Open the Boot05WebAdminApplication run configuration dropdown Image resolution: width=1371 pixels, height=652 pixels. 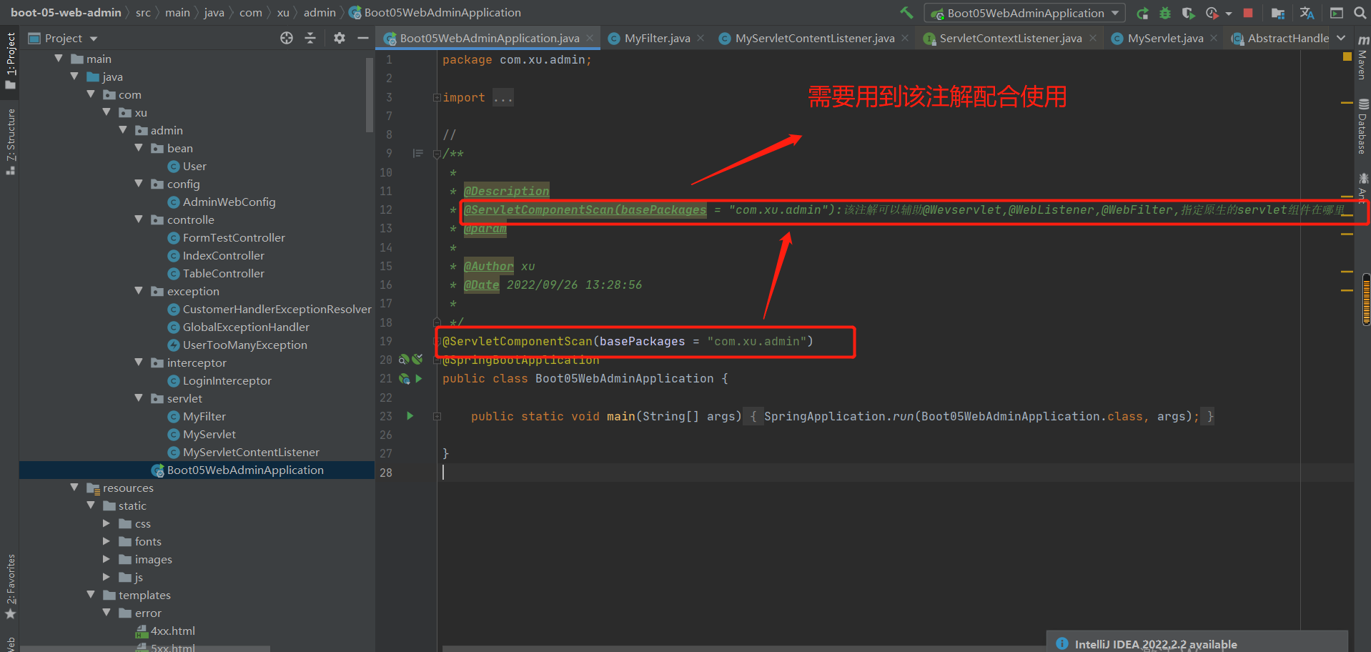click(x=1024, y=13)
